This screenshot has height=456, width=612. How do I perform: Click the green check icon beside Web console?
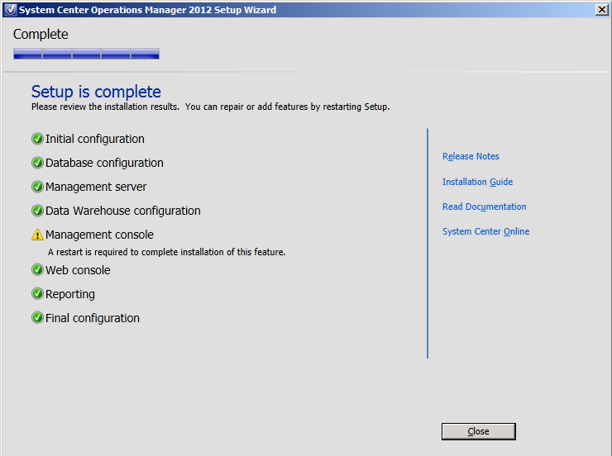37,269
